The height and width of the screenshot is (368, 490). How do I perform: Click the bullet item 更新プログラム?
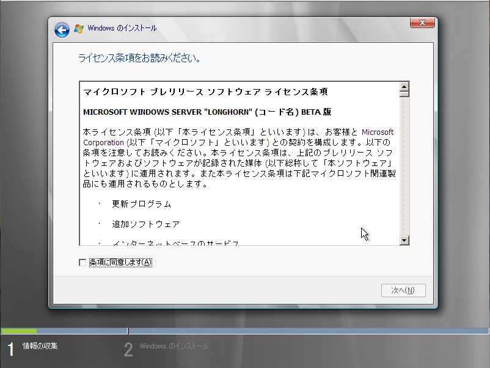pos(142,204)
